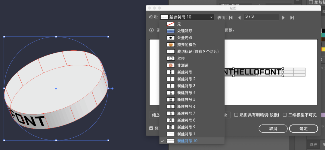Choose 处理矩形 from the symbol menu
The height and width of the screenshot is (150, 325).
[184, 31]
